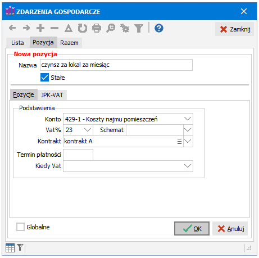
Task: Open help with question mark icon
Action: [159, 28]
